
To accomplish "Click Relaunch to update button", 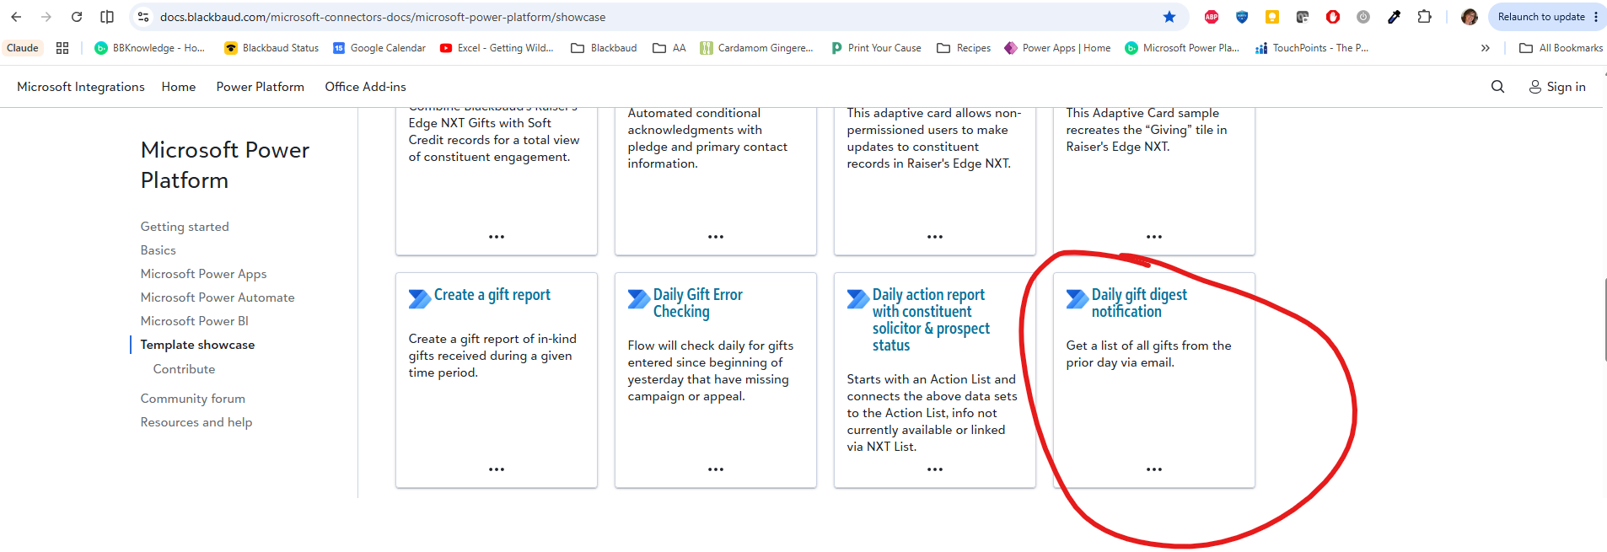I will point(1541,17).
